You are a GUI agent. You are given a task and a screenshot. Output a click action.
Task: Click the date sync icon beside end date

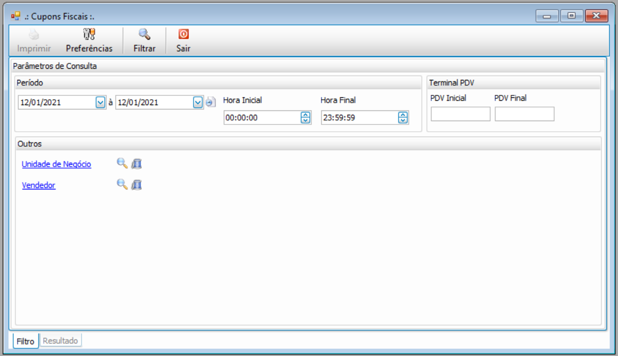(x=210, y=102)
